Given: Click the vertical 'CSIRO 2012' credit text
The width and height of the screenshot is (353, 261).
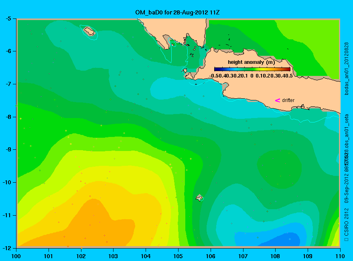Looking at the screenshot, I should [347, 222].
